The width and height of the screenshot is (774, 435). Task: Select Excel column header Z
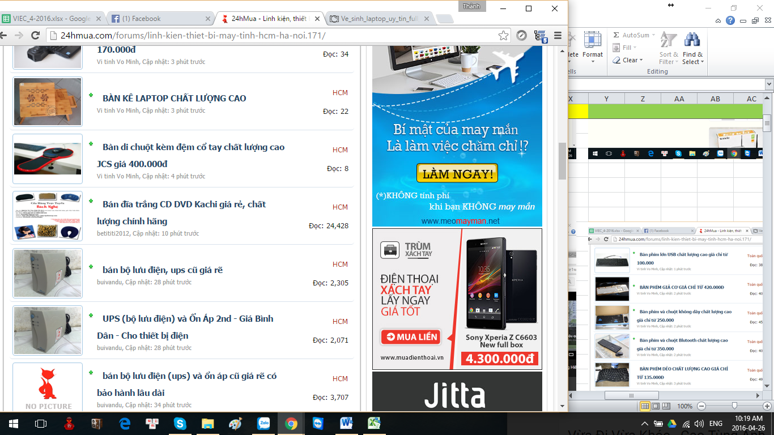[643, 99]
